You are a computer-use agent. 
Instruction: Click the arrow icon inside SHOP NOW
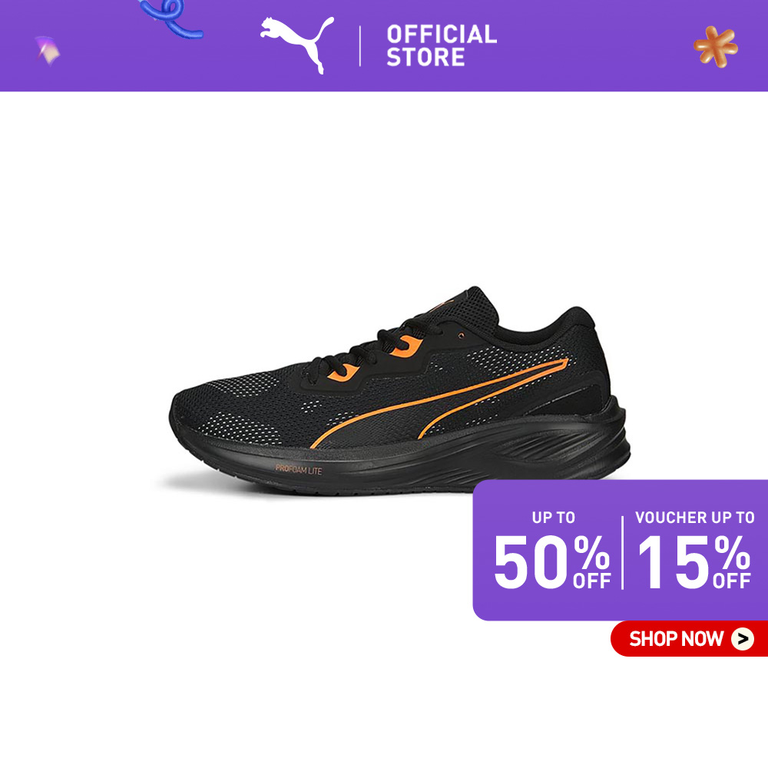742,639
